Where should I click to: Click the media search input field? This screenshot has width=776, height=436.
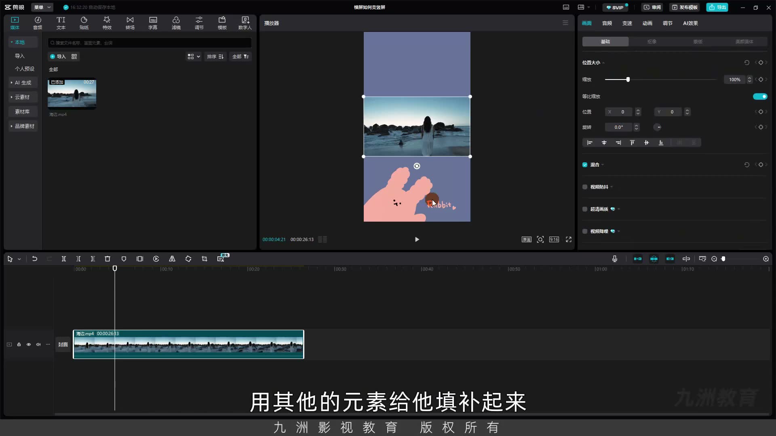(x=150, y=43)
